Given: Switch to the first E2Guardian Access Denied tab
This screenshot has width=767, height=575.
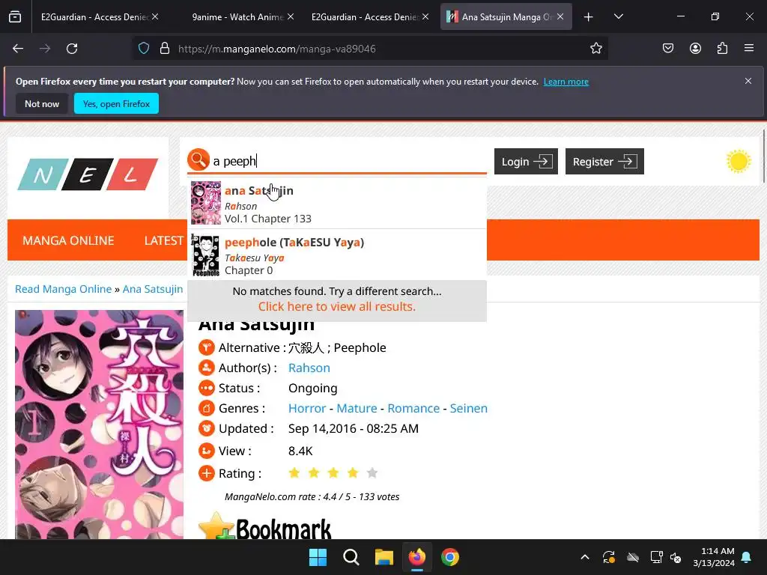Looking at the screenshot, I should pyautogui.click(x=94, y=17).
